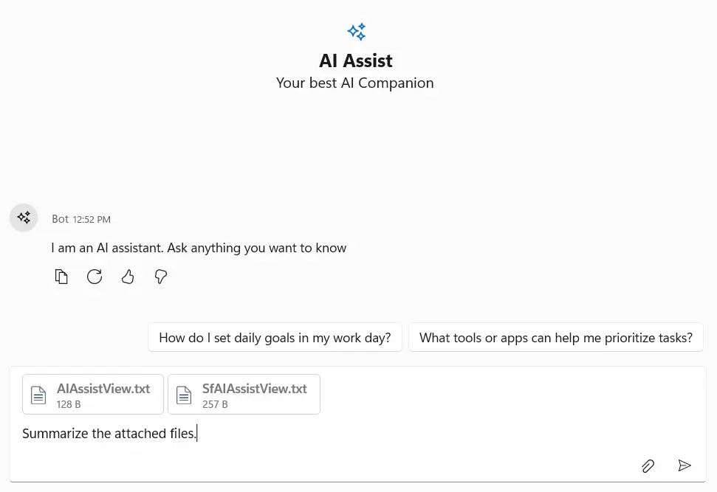Click the document icon on AIAssistView.txt
Viewport: 717px width, 492px height.
point(38,395)
